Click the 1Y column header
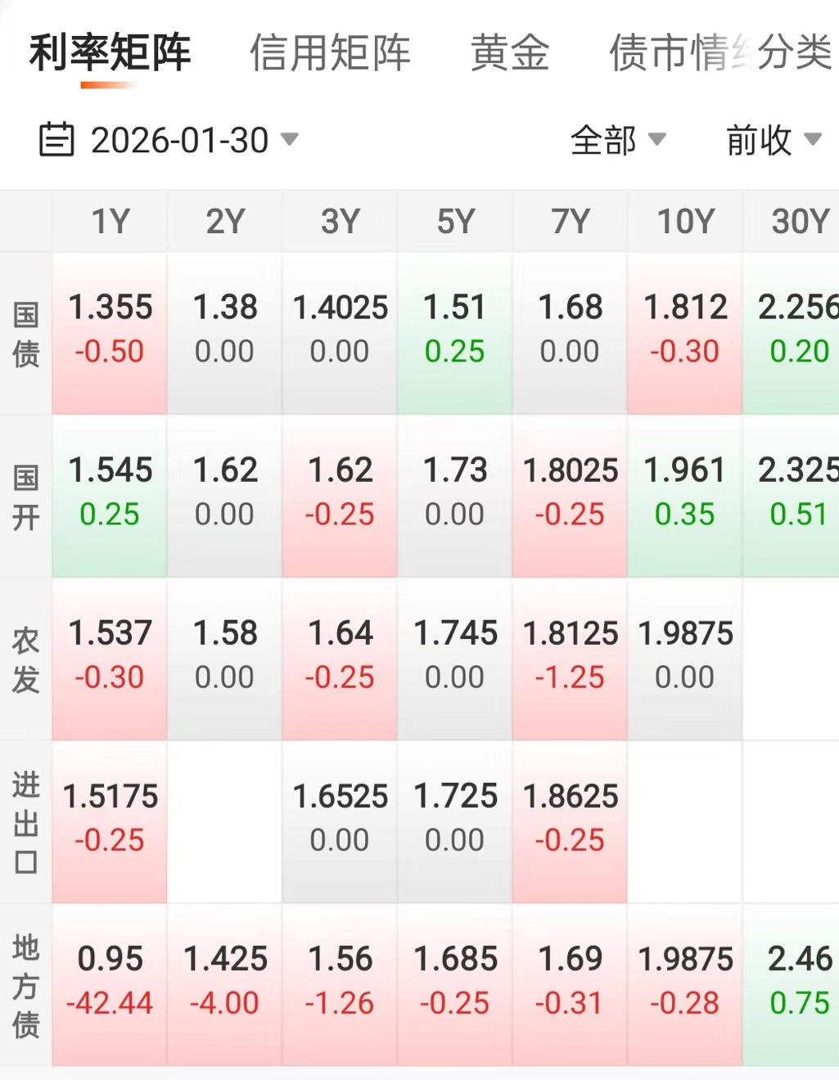 pyautogui.click(x=110, y=222)
